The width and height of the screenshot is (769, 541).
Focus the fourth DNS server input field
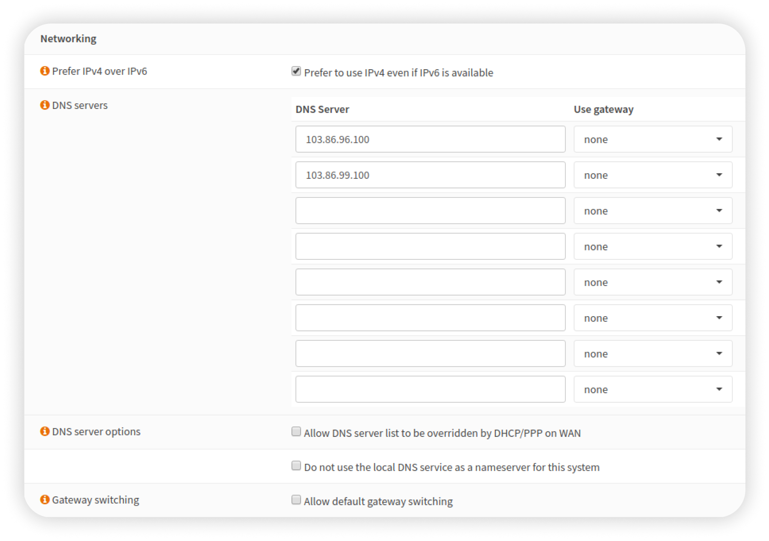coord(430,246)
